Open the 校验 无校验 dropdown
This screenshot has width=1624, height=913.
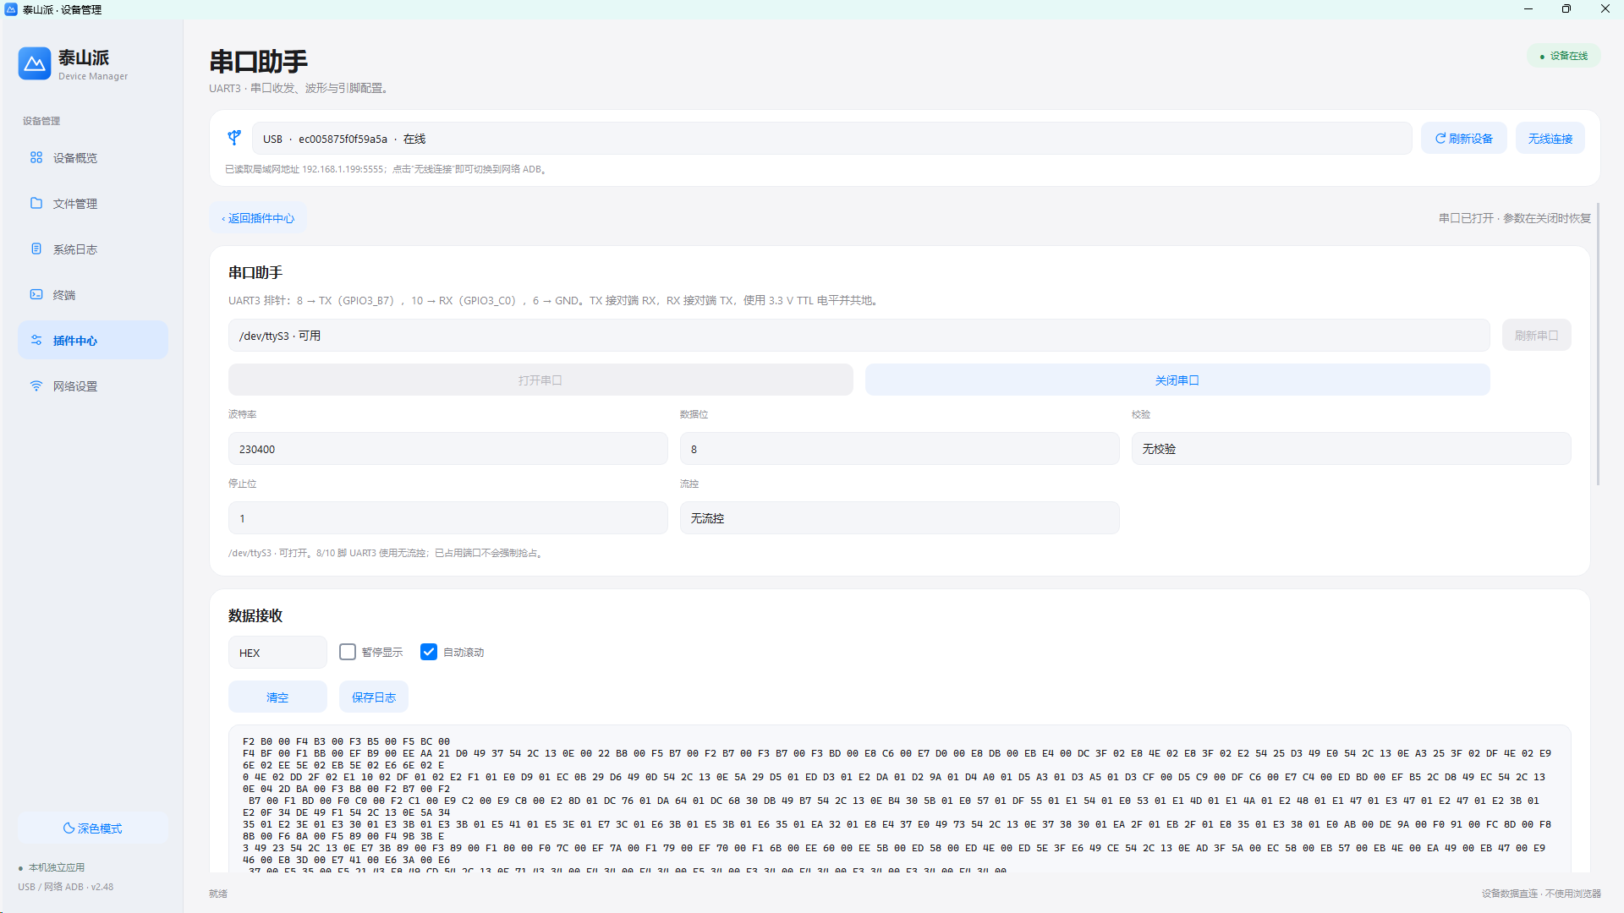pos(1351,449)
